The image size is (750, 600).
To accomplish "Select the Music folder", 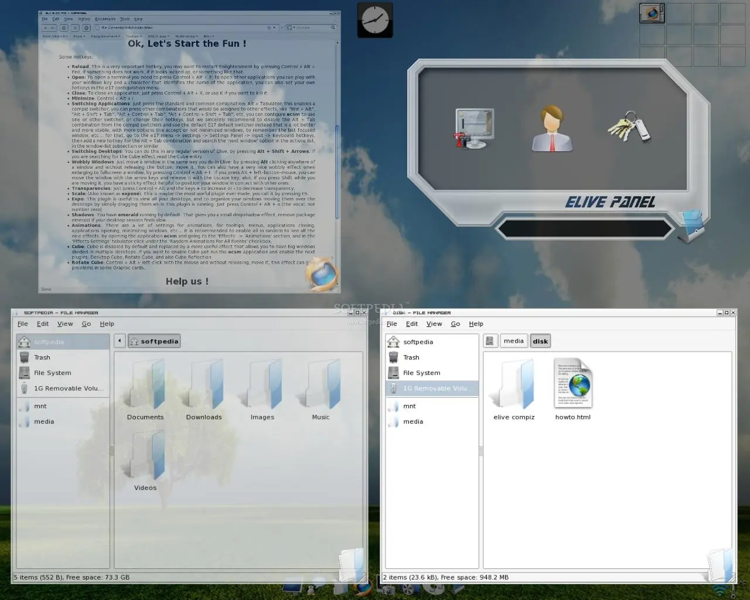I will [321, 391].
